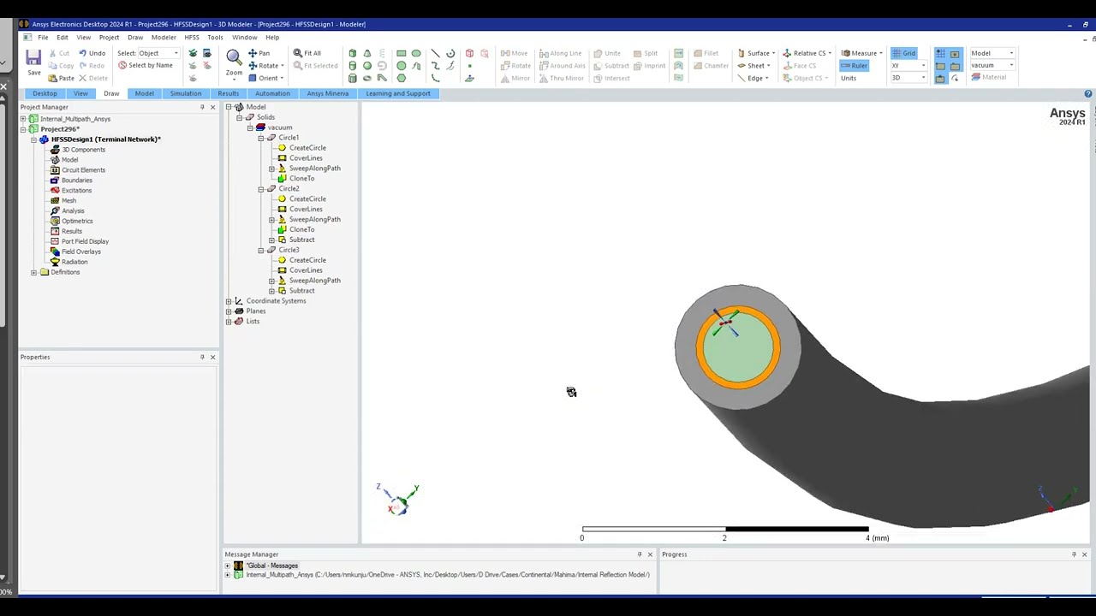Open the HFSS menu
1096x616 pixels.
tap(192, 38)
